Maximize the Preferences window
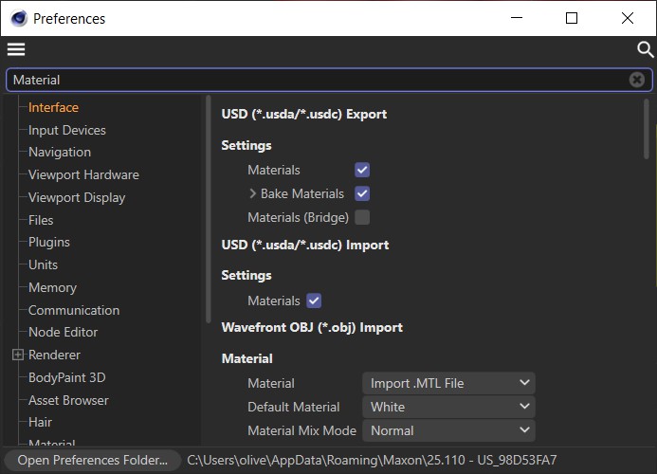This screenshot has width=657, height=474. [572, 18]
